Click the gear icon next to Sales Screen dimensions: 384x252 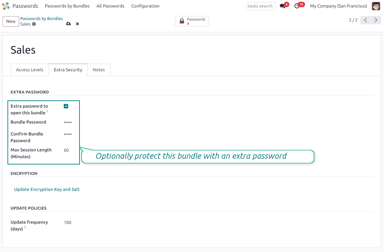coord(34,24)
